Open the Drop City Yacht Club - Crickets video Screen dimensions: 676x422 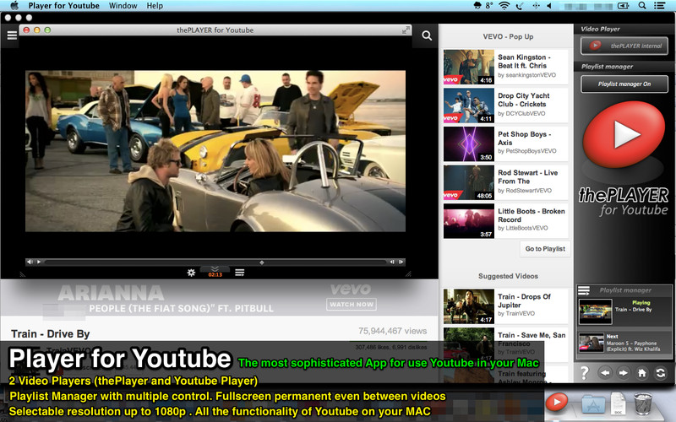(x=505, y=105)
